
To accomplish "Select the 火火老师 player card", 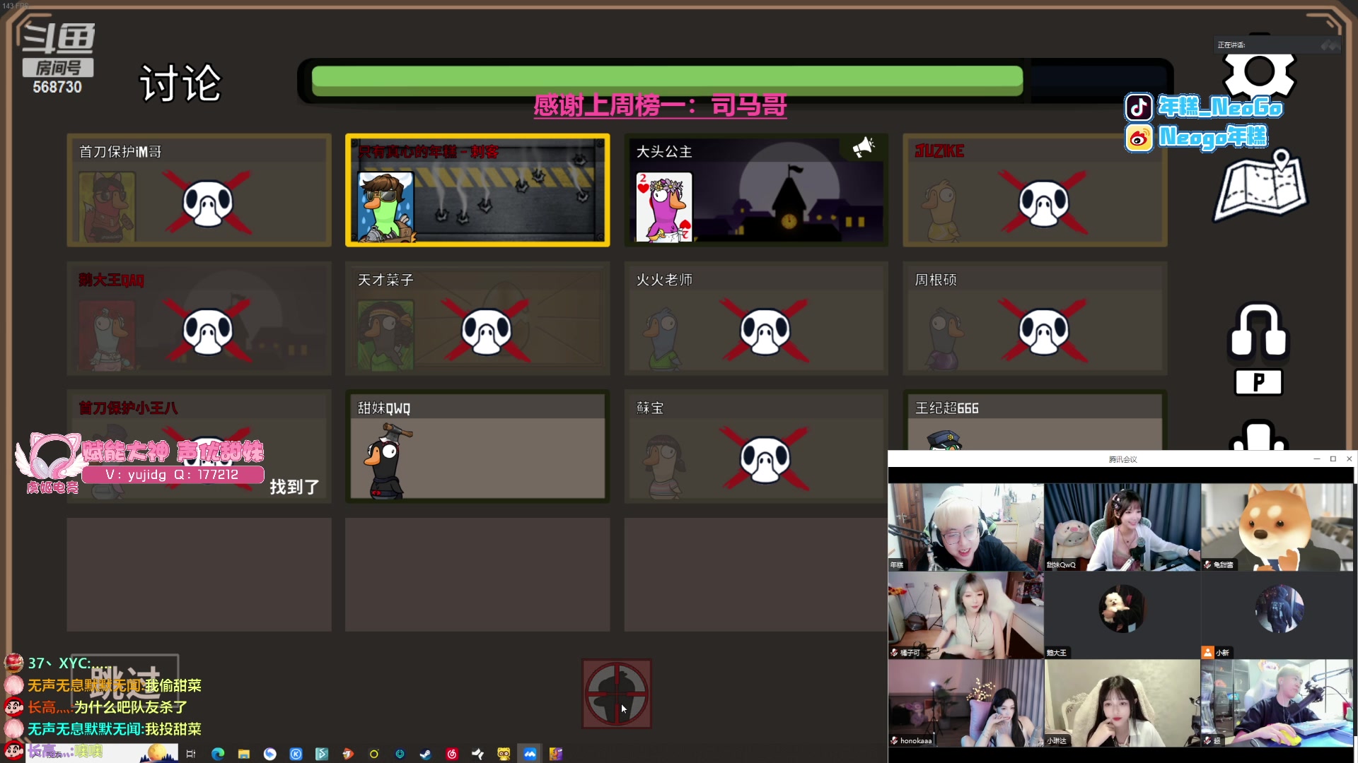I will [756, 319].
